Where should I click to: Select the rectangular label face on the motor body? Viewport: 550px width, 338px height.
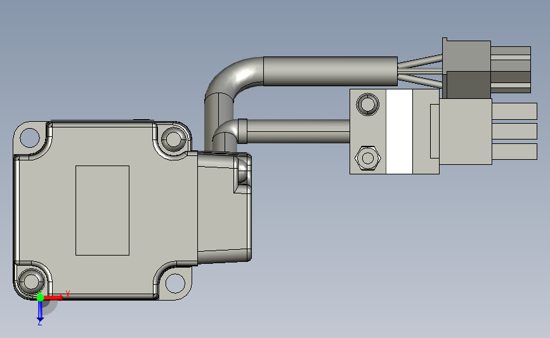[x=102, y=211]
